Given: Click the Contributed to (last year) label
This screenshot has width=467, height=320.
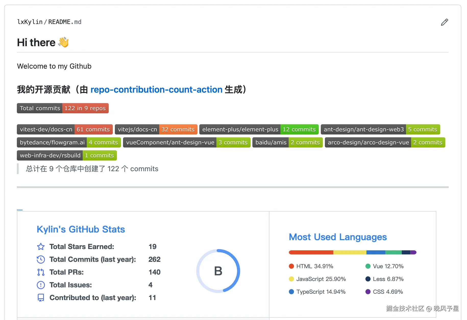Looking at the screenshot, I should (x=93, y=298).
